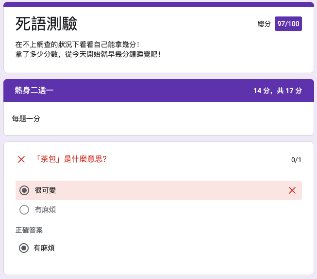Click the section score 14 分，共 17 分

(277, 91)
